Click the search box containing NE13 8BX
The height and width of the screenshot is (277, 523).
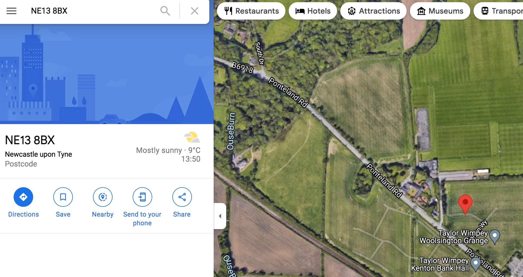[92, 11]
